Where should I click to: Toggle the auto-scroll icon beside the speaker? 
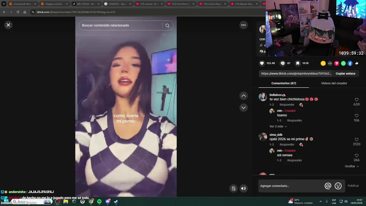[x=234, y=188]
